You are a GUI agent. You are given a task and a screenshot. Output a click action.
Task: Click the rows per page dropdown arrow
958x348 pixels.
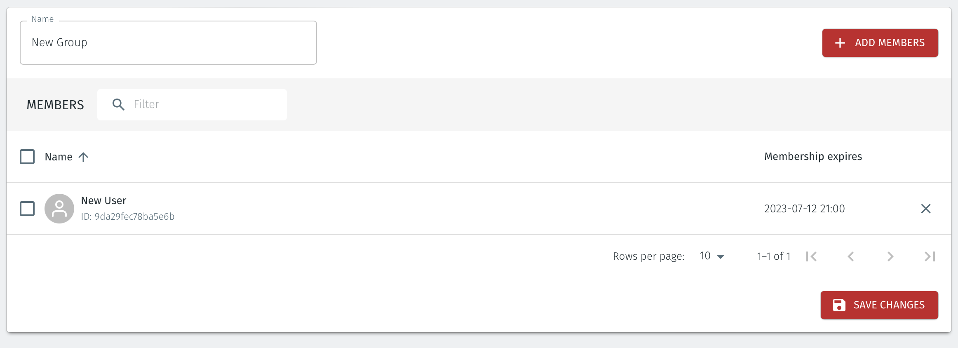[x=721, y=256]
